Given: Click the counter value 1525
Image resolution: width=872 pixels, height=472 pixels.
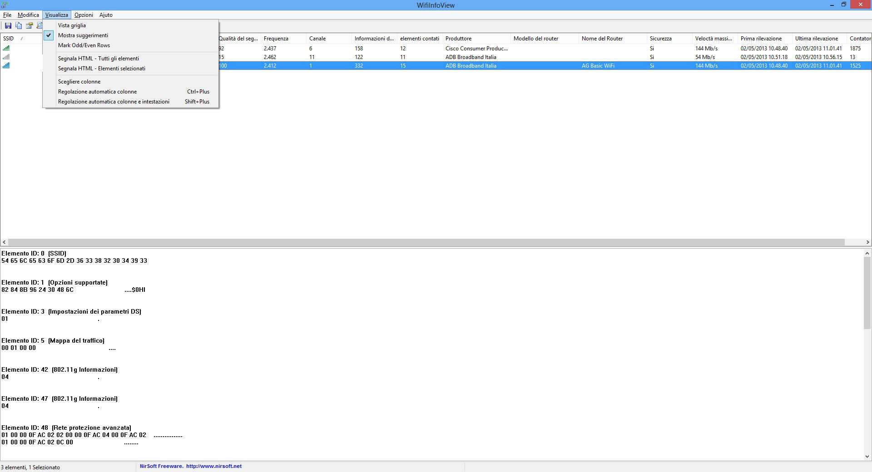Looking at the screenshot, I should (x=855, y=66).
